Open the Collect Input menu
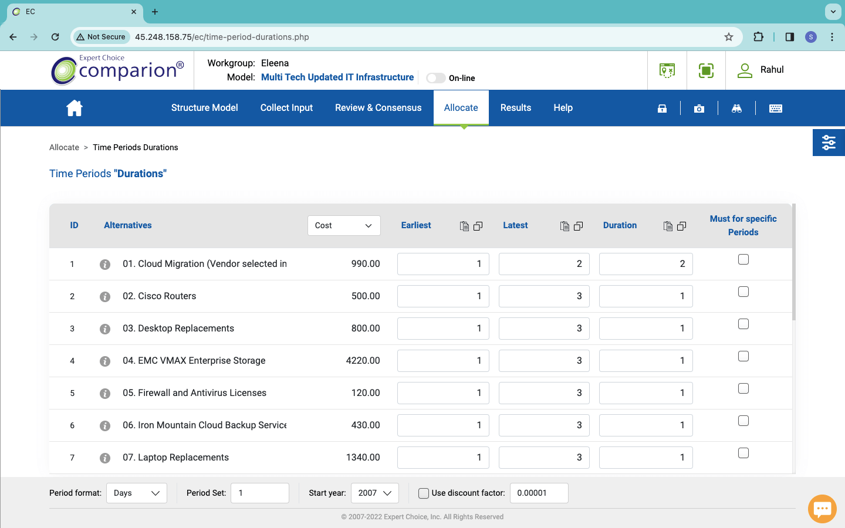This screenshot has width=845, height=528. (x=286, y=108)
